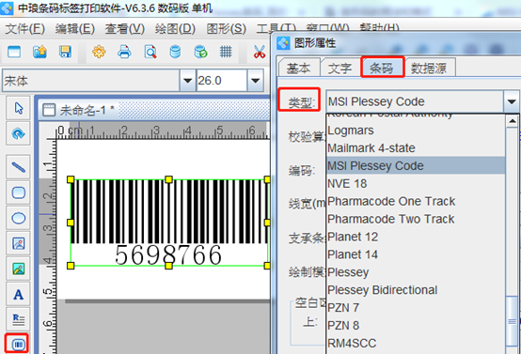Switch to the 文字 tab

click(x=339, y=68)
